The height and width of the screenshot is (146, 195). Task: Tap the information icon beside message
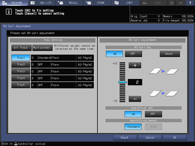(x=9, y=12)
